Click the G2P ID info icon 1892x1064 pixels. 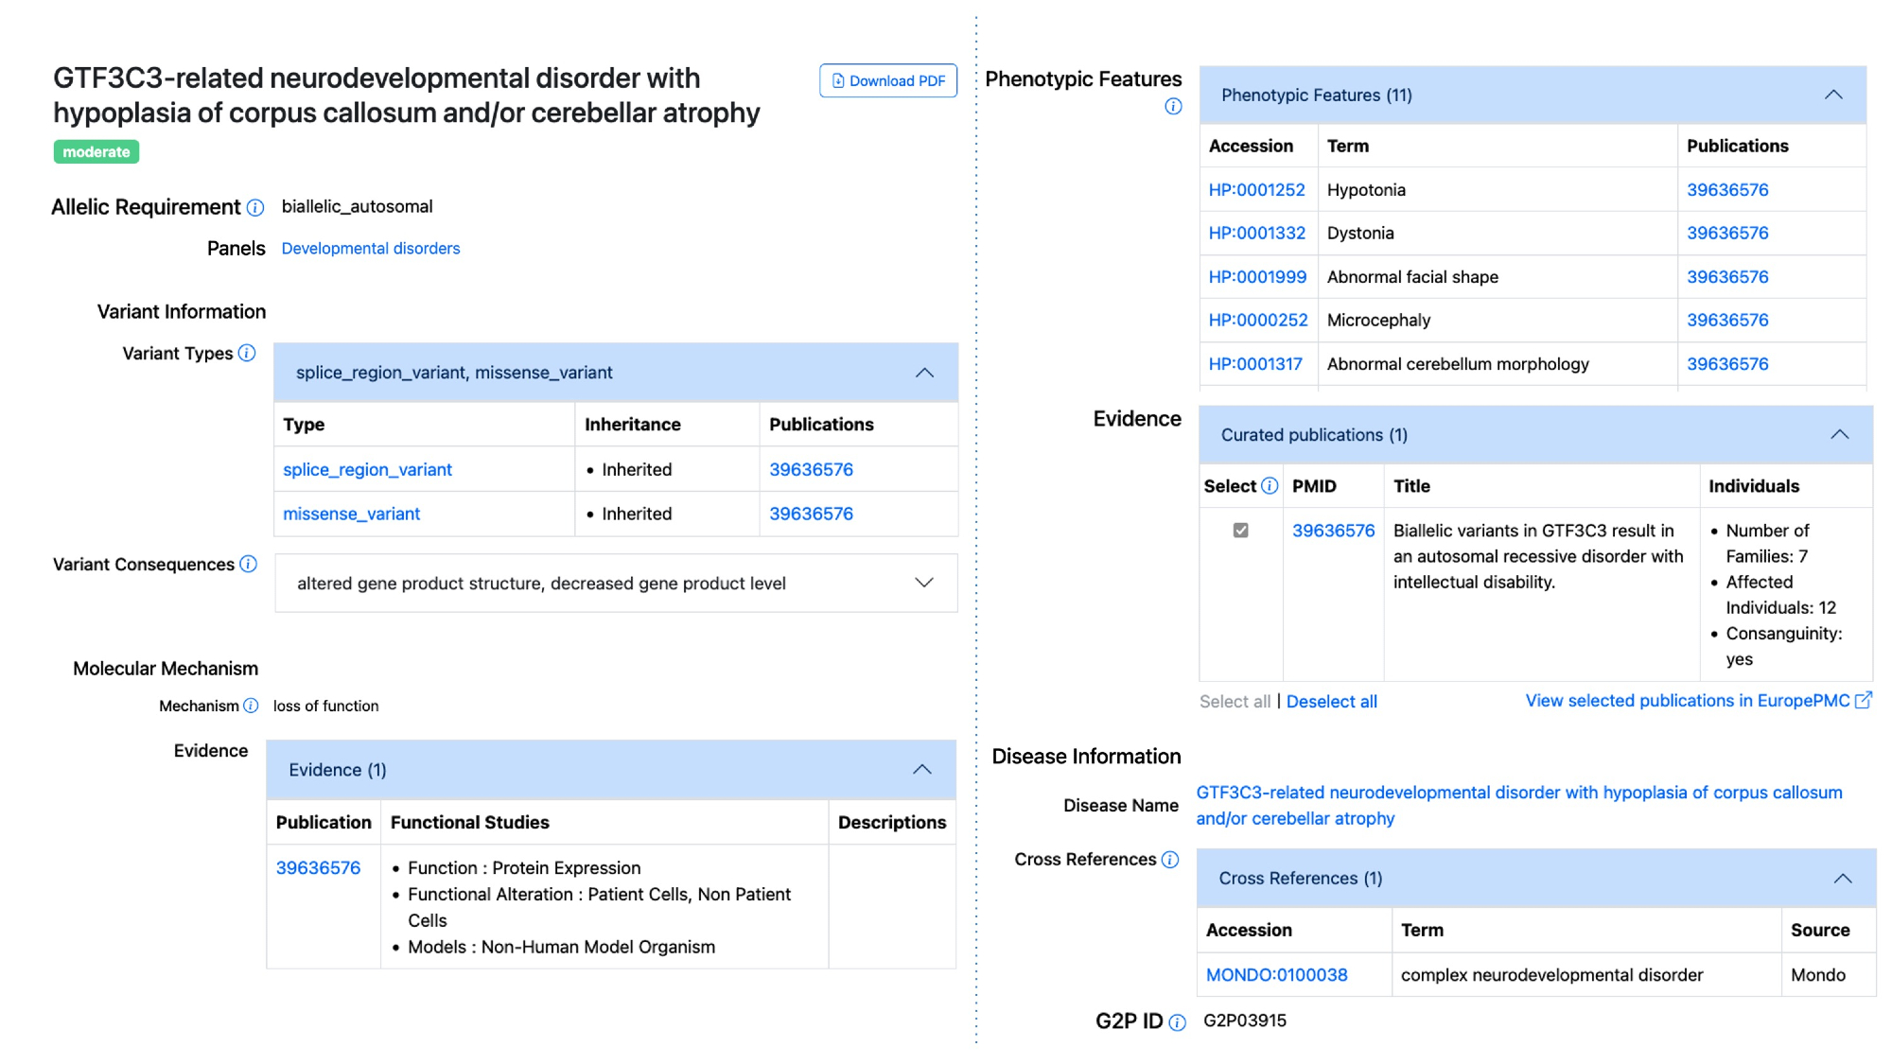1177,1021
